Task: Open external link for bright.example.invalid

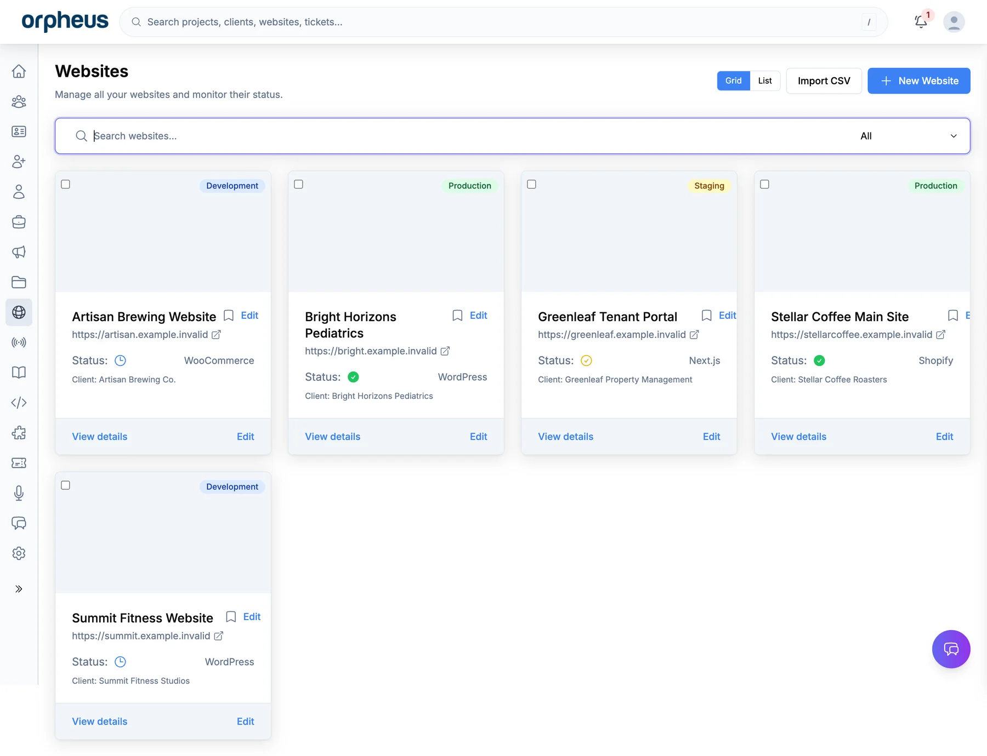Action: pos(445,351)
